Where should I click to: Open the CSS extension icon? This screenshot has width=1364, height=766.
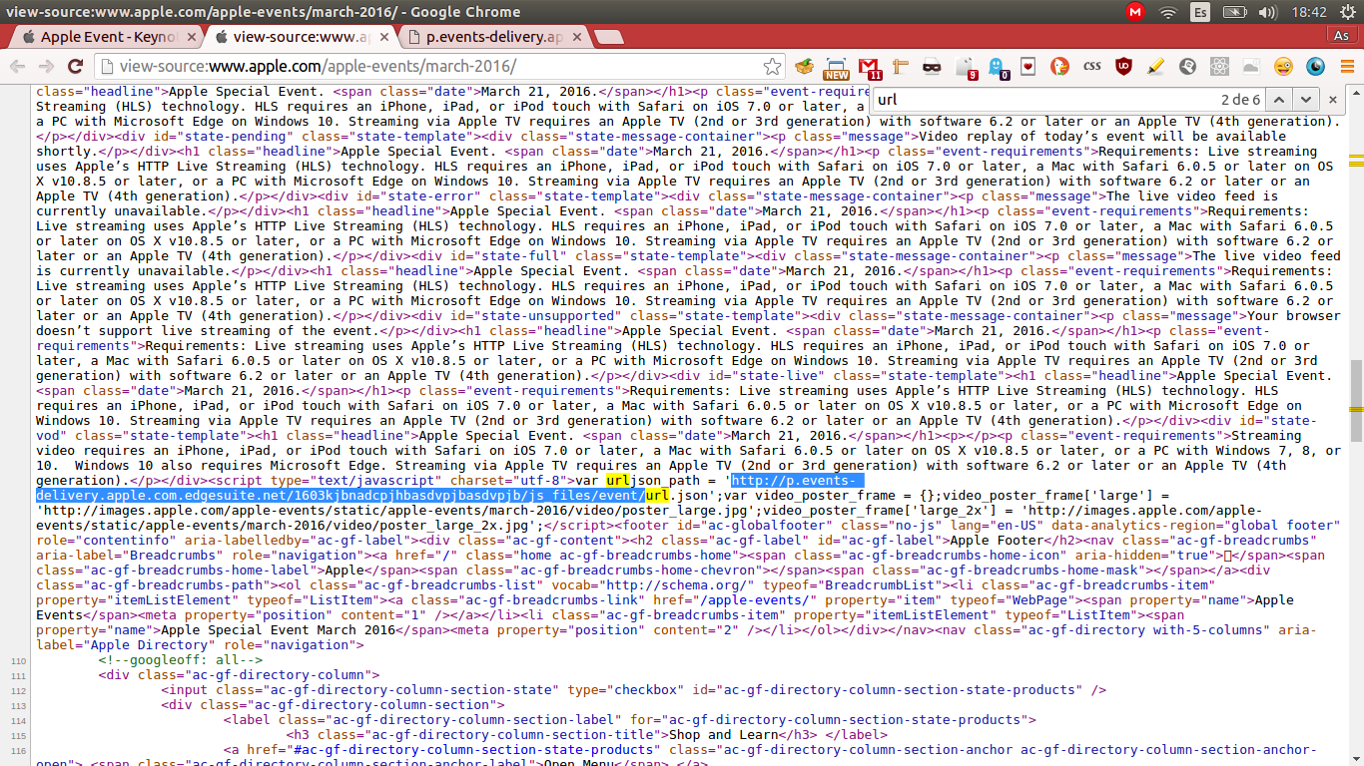point(1092,67)
